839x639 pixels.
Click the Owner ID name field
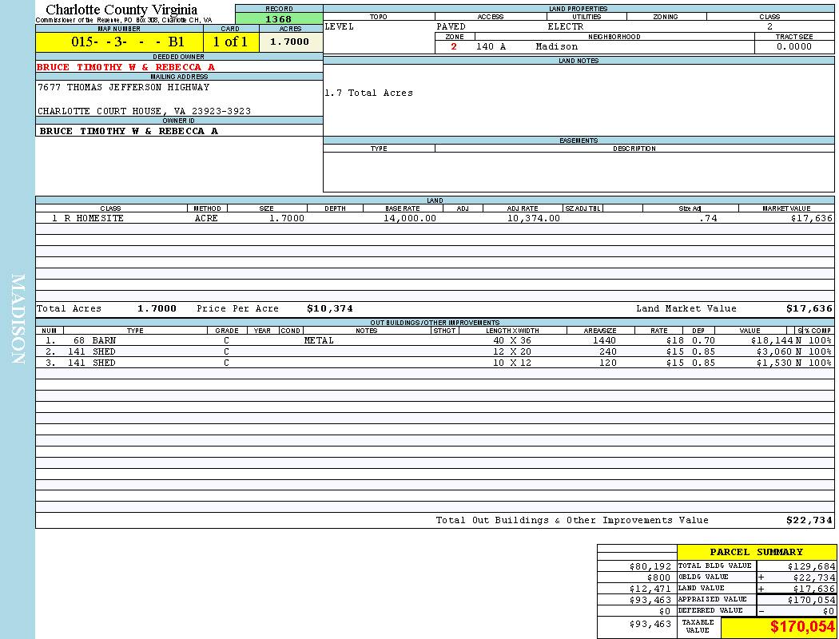129,130
